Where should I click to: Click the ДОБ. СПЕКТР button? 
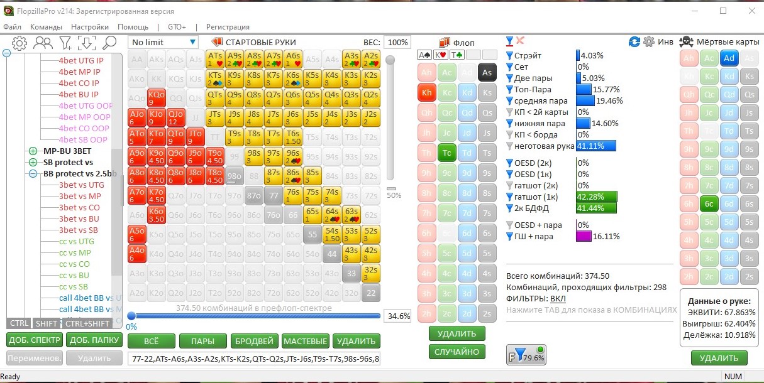point(35,340)
